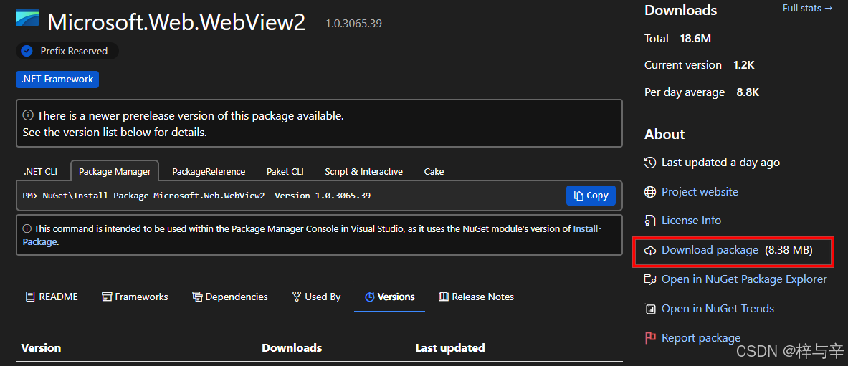This screenshot has height=366, width=848.
Task: Click the Versions tab clock icon
Action: (370, 297)
